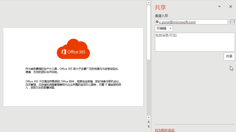The height and width of the screenshot is (132, 236).
Task: Go to previous slide double-arrow button
Action: coord(149,122)
